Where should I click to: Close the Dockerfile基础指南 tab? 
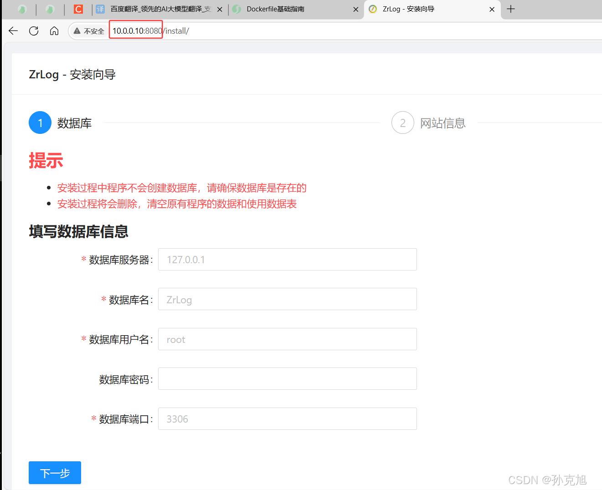pyautogui.click(x=356, y=9)
